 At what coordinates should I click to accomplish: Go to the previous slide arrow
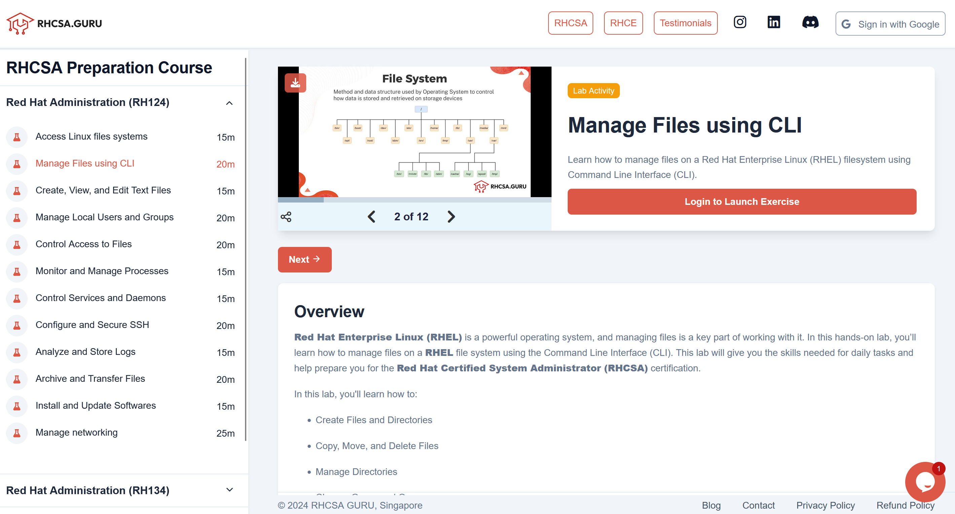pos(371,216)
